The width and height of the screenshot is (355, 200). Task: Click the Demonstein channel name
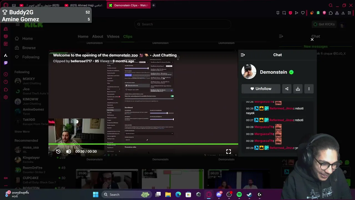point(273,72)
